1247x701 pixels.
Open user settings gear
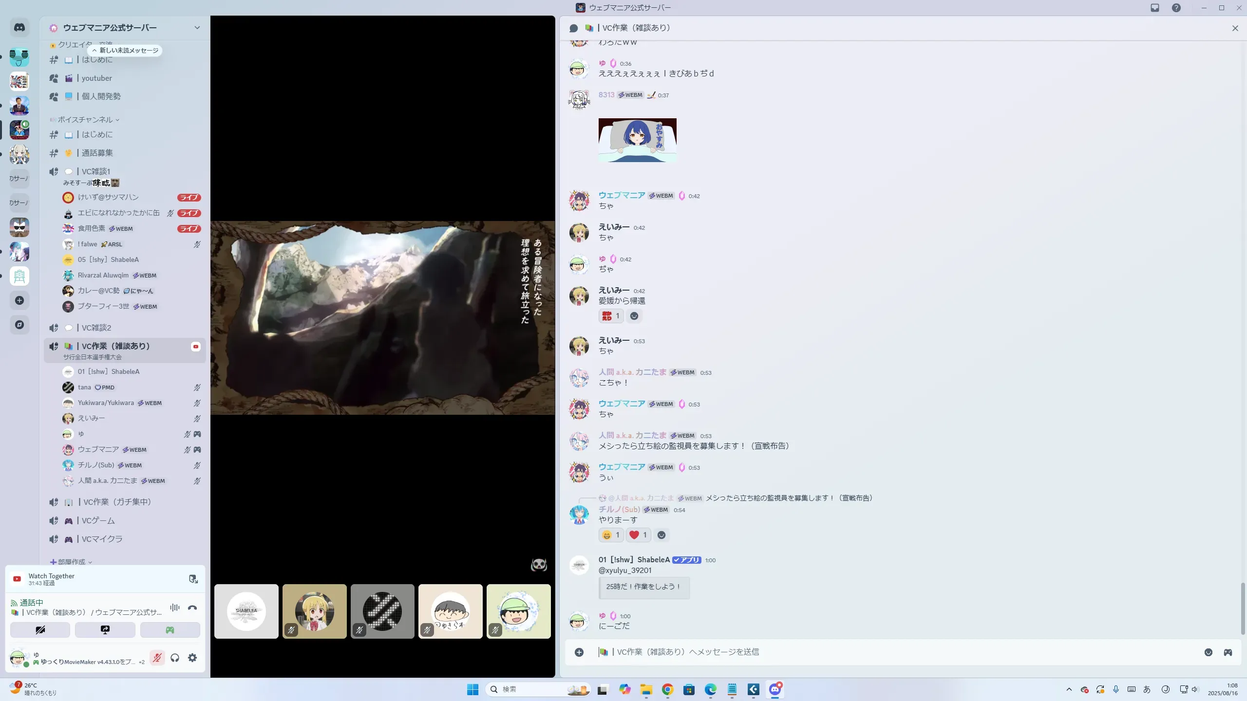coord(192,658)
